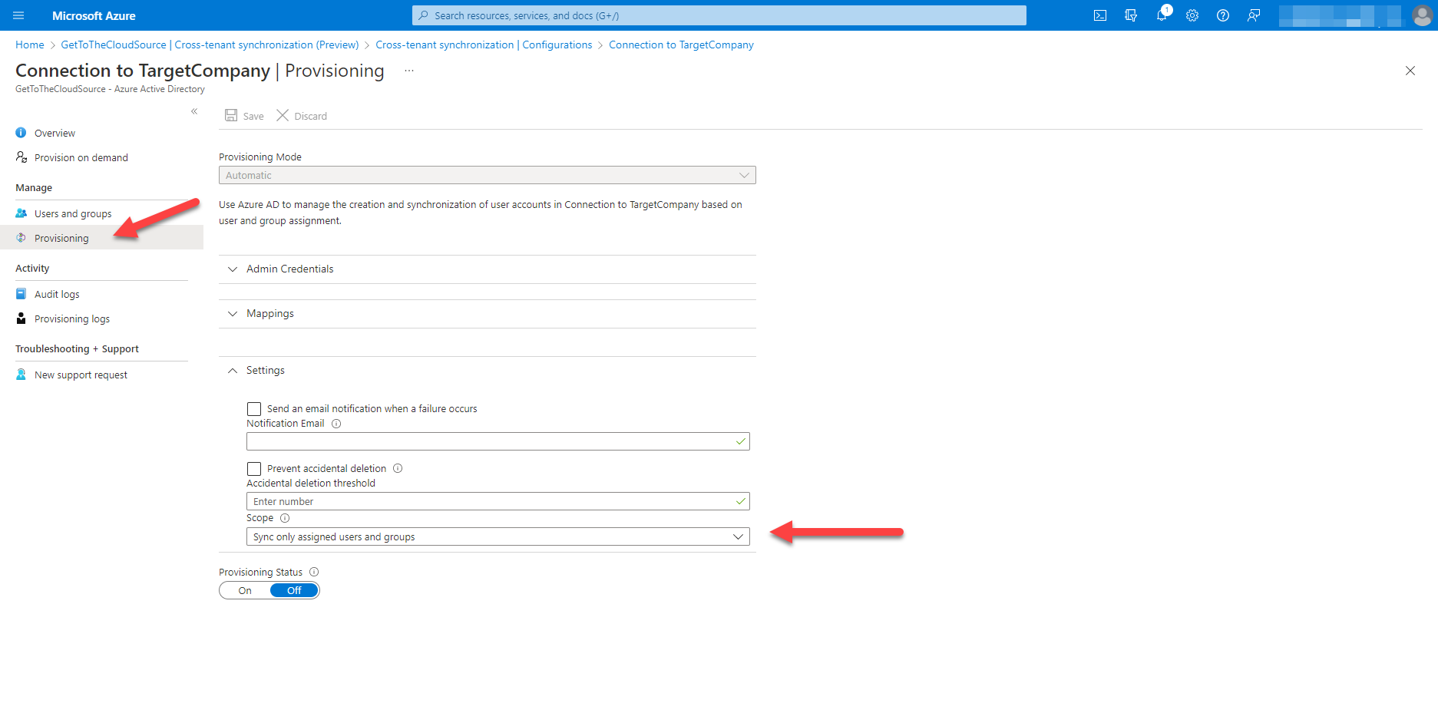The image size is (1438, 713).
Task: Navigate to Home via the breadcrumb
Action: [x=29, y=45]
